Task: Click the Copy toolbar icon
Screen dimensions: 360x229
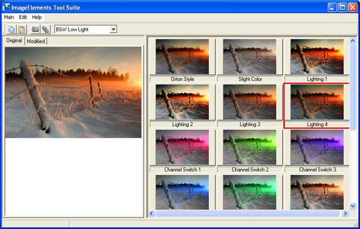Action: click(x=11, y=29)
